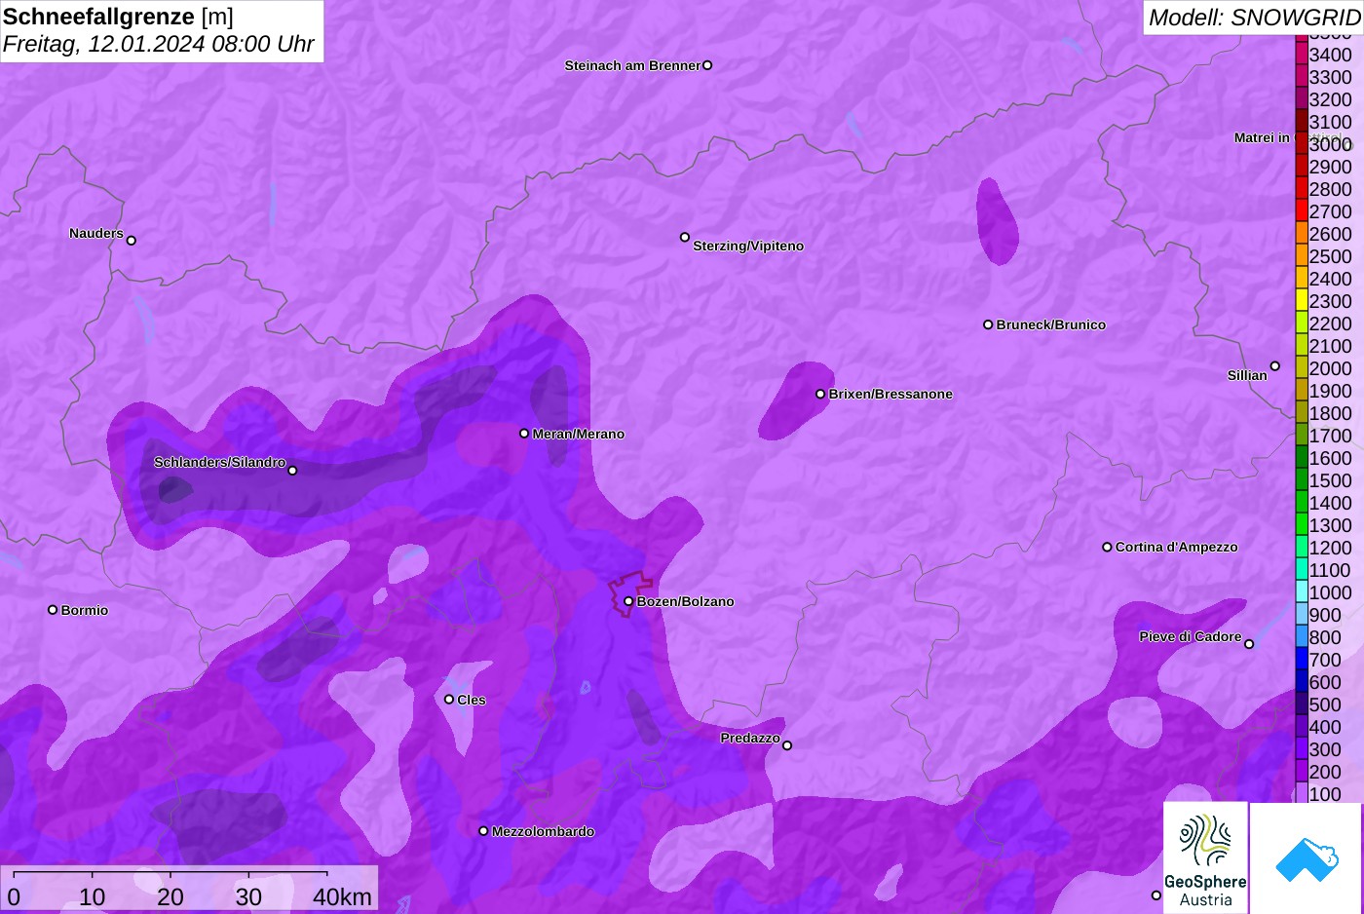Click the Schneefallgrenze [m] title
Screen dimensions: 1364x914
click(x=119, y=17)
